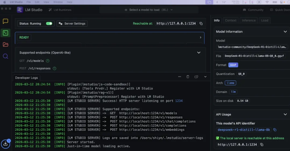The height and width of the screenshot is (151, 290).
Task: Click the rag-v1 plugin log entry
Action: click(x=89, y=95)
